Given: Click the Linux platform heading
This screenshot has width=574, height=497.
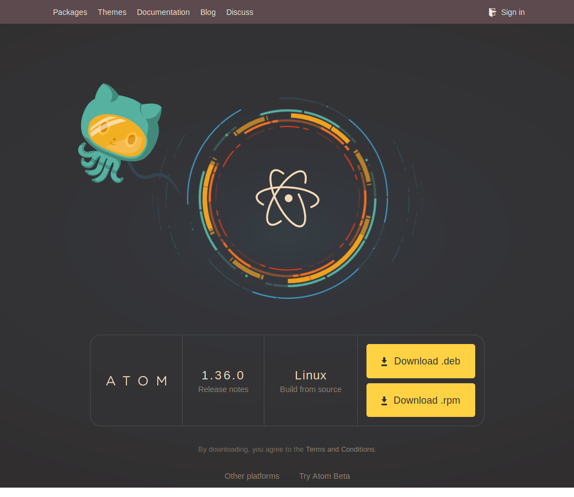Looking at the screenshot, I should coord(310,376).
